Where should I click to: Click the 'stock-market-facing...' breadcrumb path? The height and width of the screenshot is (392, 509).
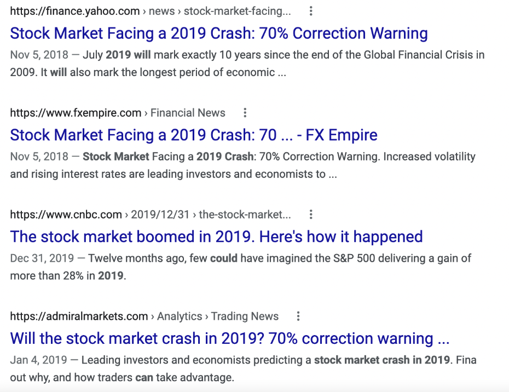point(238,11)
